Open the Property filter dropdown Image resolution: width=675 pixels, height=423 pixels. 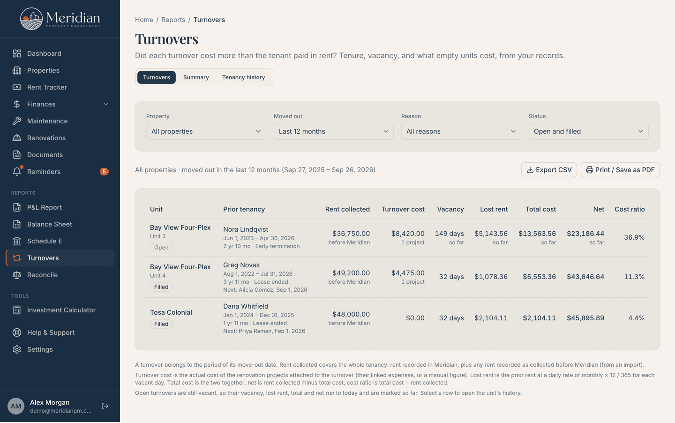(206, 131)
